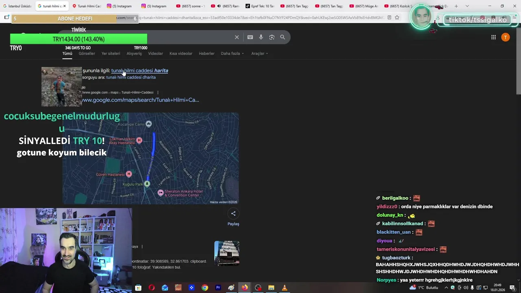The image size is (521, 293).
Task: Open Microsoft Store from the taskbar
Action: click(138, 288)
